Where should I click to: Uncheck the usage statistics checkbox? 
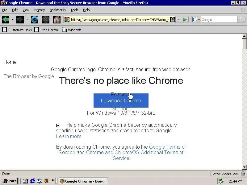[x=58, y=125]
